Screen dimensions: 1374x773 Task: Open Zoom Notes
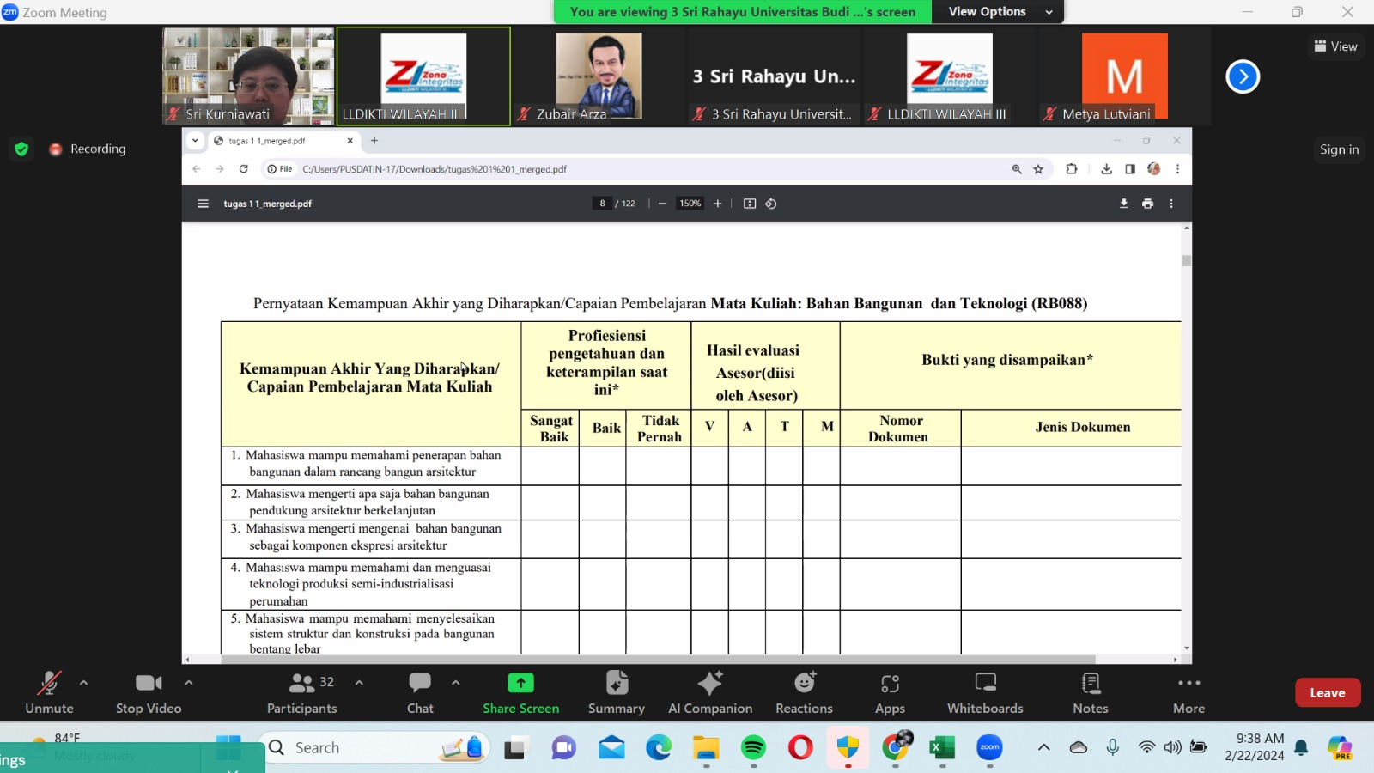tap(1091, 692)
